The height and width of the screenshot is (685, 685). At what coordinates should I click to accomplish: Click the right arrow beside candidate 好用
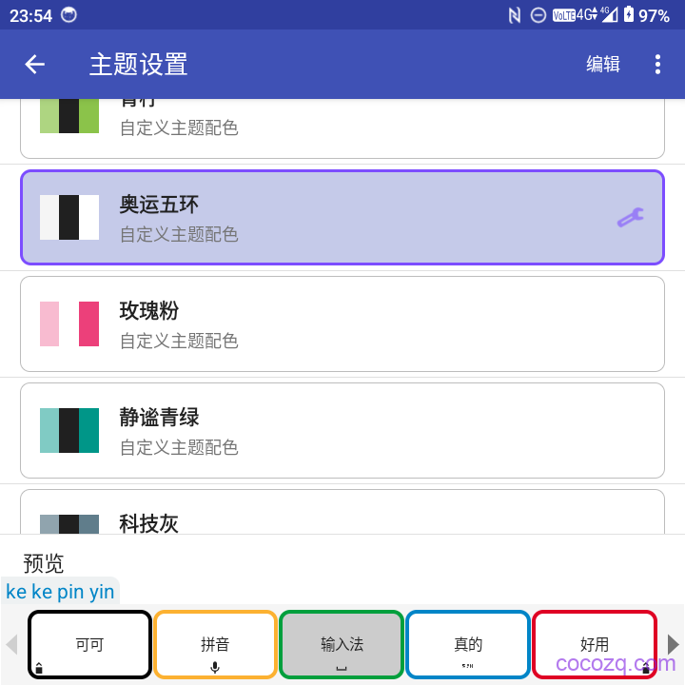point(673,644)
